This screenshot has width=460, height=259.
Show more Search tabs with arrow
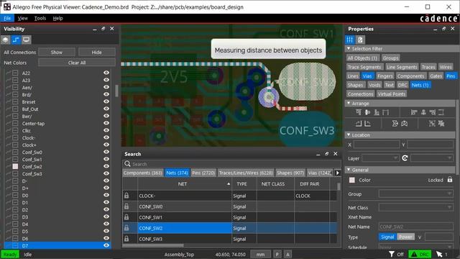(x=337, y=173)
